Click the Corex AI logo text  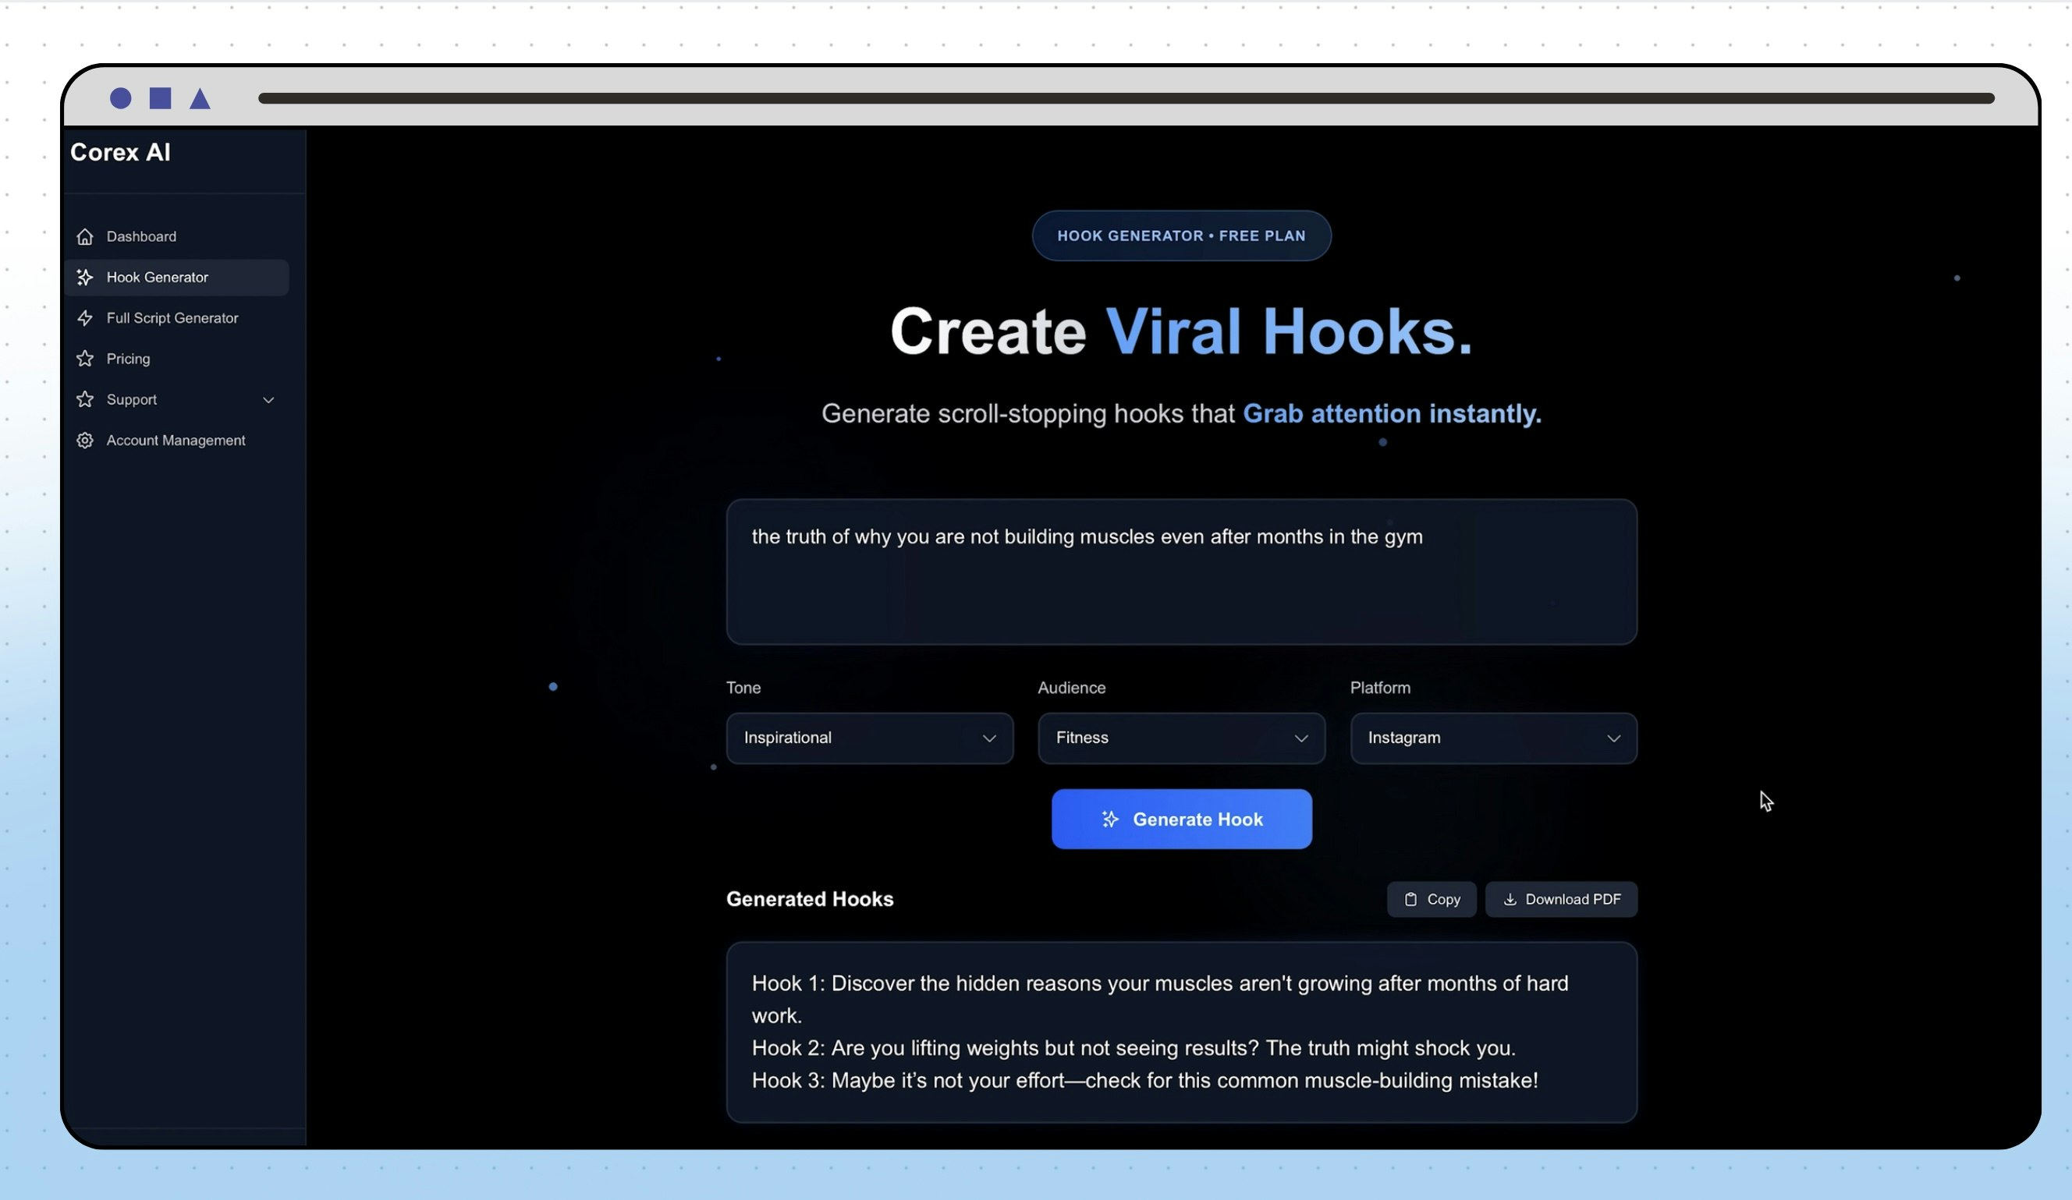pos(120,152)
